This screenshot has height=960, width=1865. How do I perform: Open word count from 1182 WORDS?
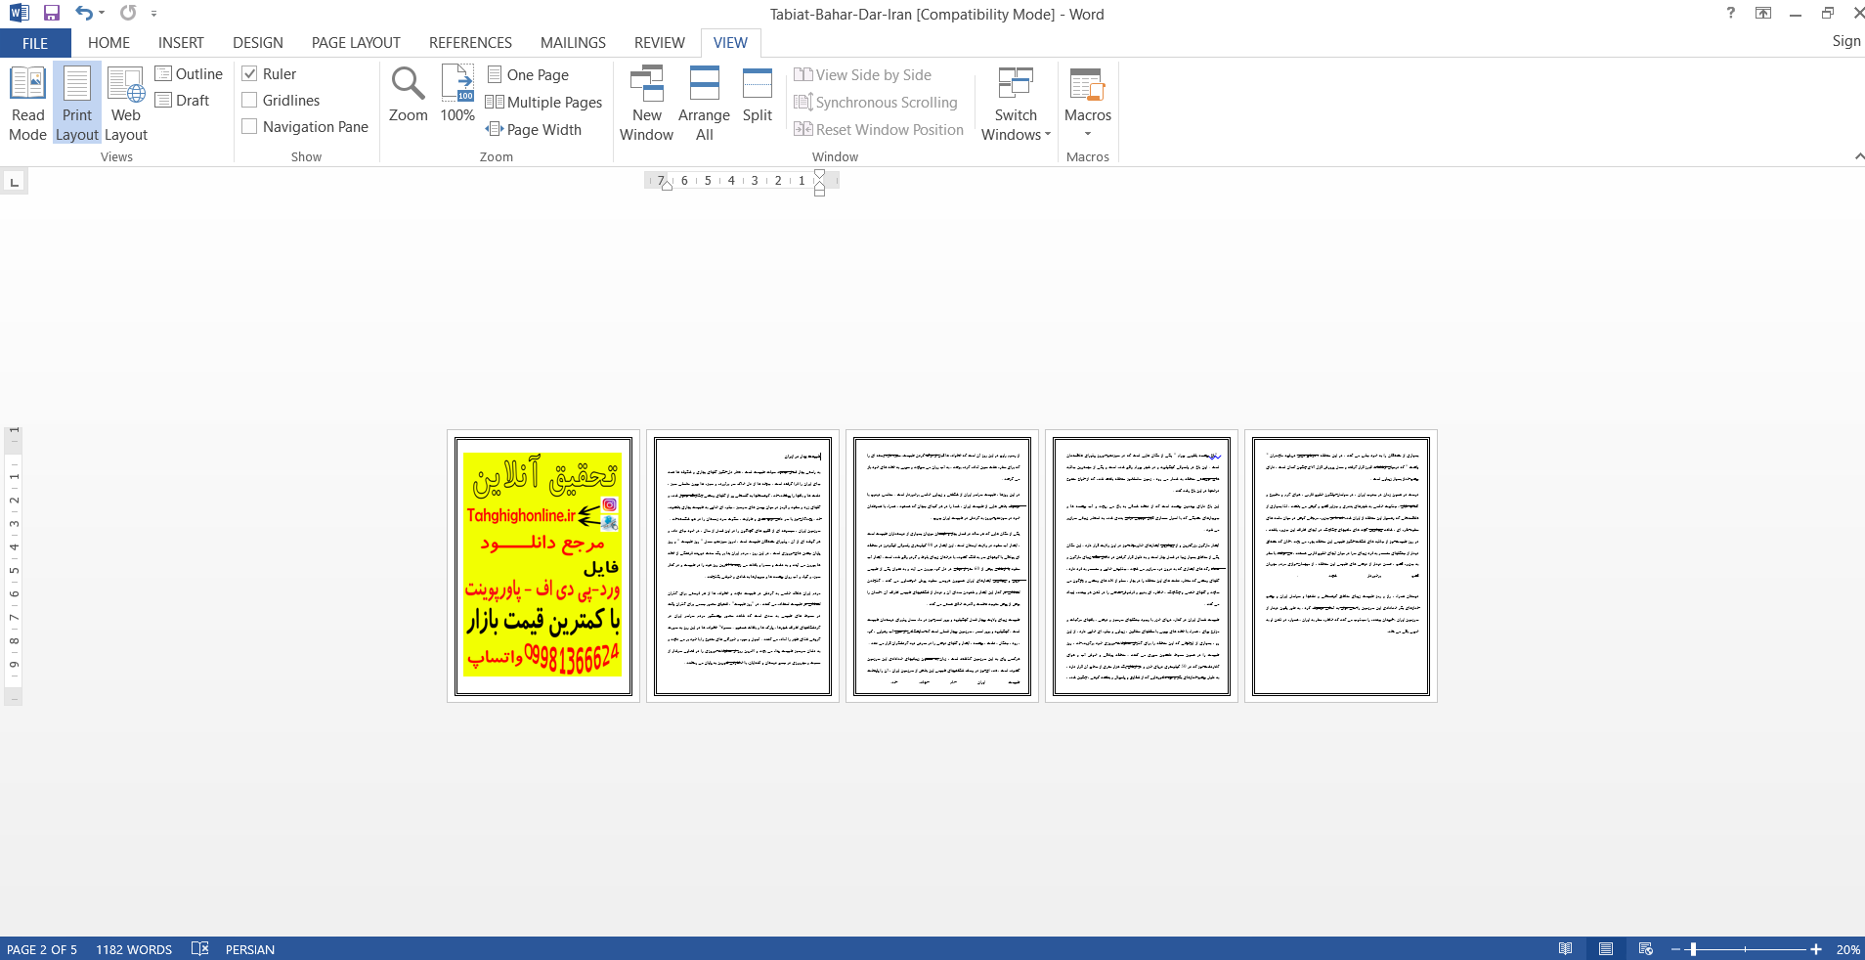pyautogui.click(x=134, y=949)
